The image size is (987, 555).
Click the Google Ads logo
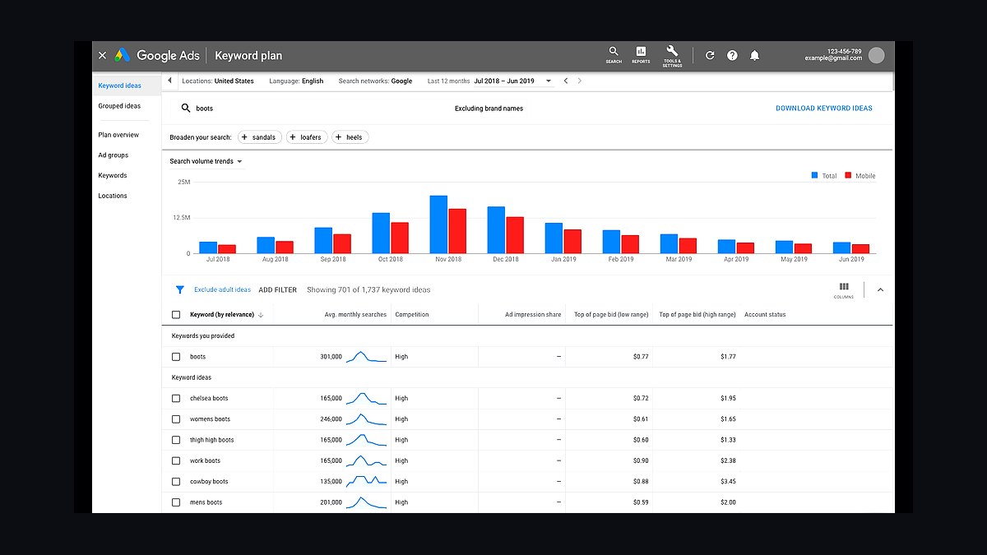coord(157,56)
